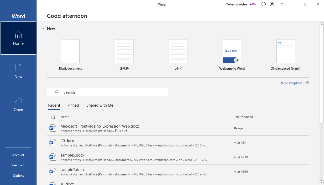
Task: Click the Home icon in the sidebar
Action: [x=18, y=35]
